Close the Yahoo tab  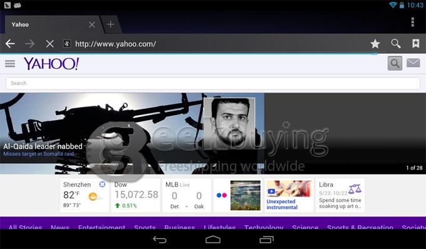click(92, 24)
